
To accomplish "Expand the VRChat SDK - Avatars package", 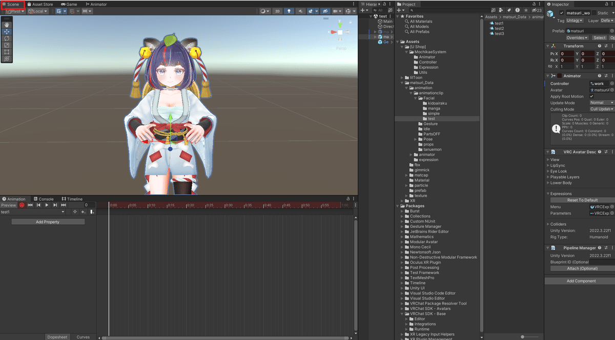I will click(x=401, y=308).
